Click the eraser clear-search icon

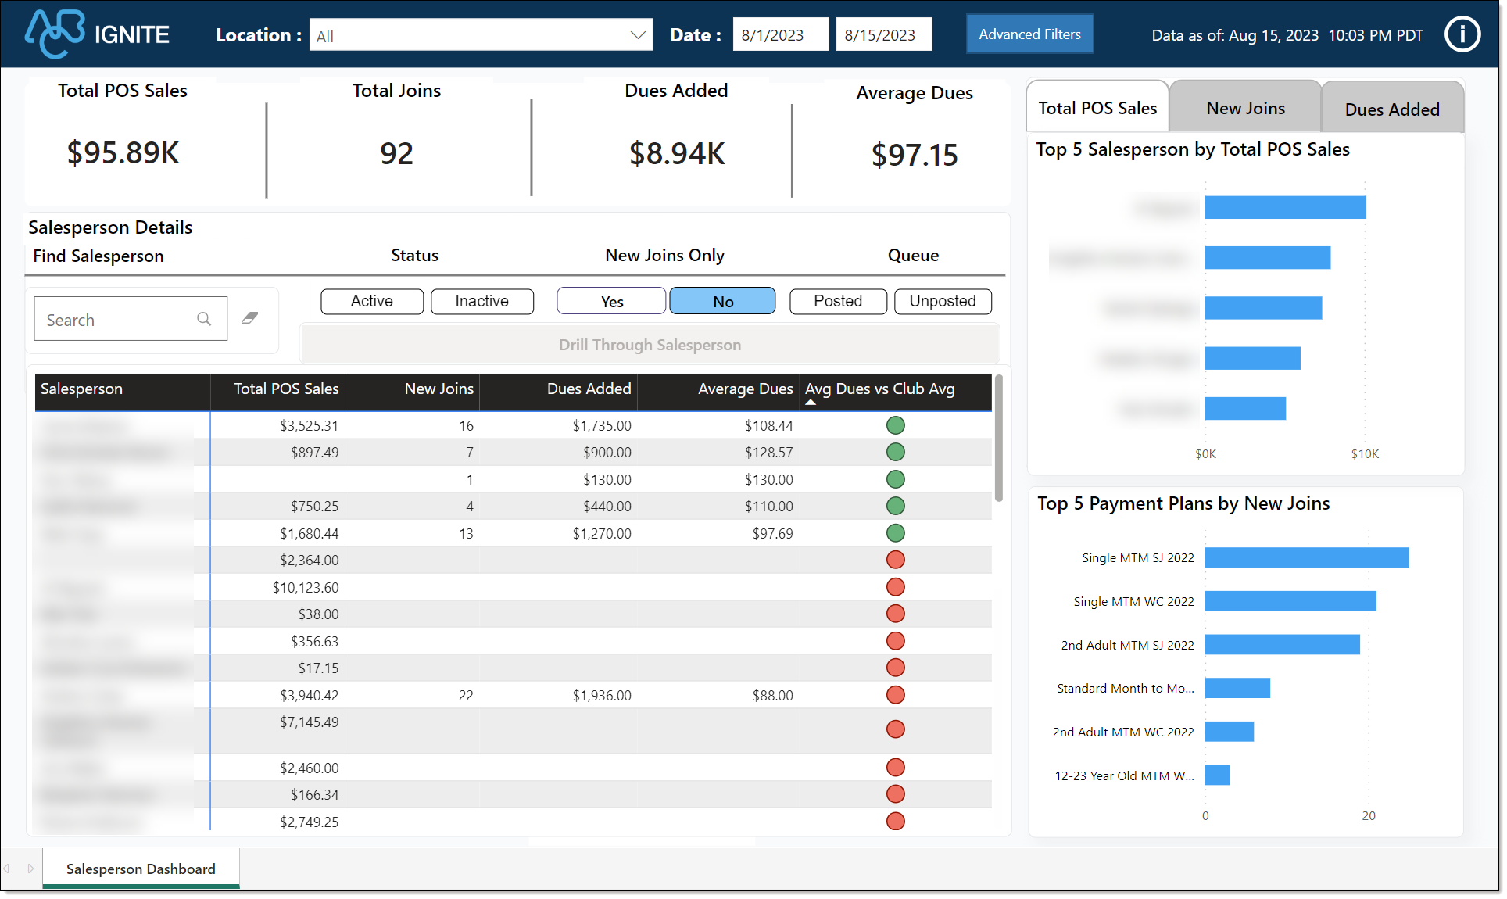[250, 317]
